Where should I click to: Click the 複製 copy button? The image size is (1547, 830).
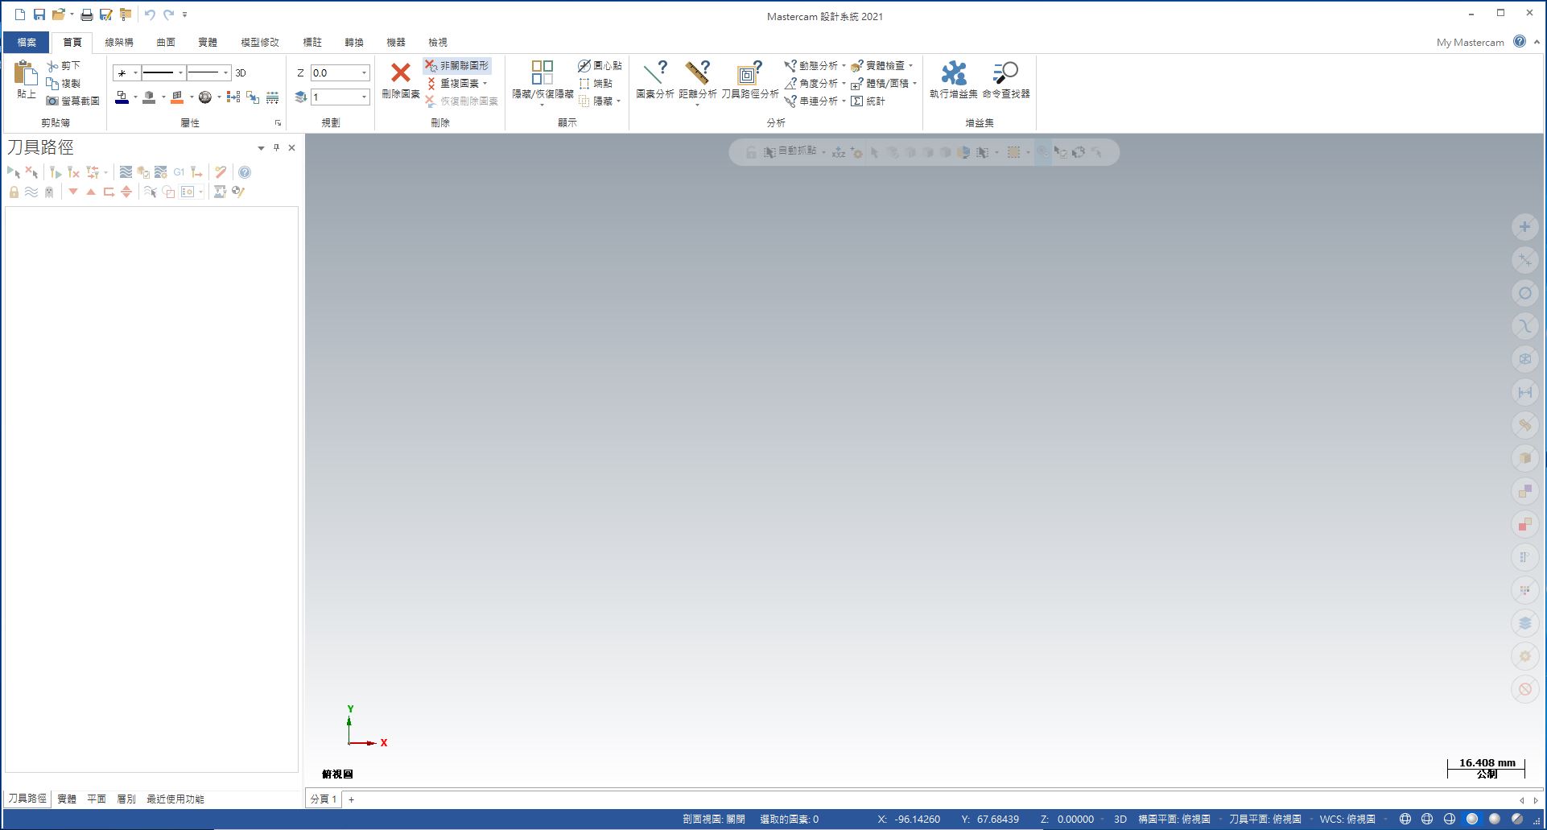pos(64,83)
